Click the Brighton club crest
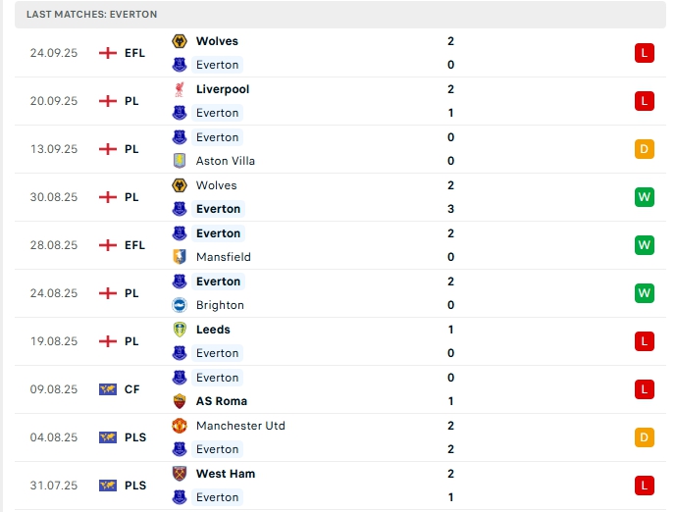This screenshot has height=512, width=676. [x=180, y=305]
